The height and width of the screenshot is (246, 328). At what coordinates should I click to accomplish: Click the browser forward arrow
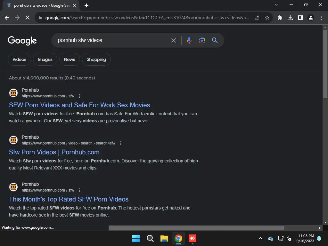(x=17, y=18)
